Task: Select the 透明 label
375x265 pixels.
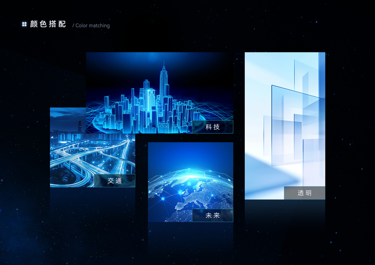Action: click(x=304, y=193)
